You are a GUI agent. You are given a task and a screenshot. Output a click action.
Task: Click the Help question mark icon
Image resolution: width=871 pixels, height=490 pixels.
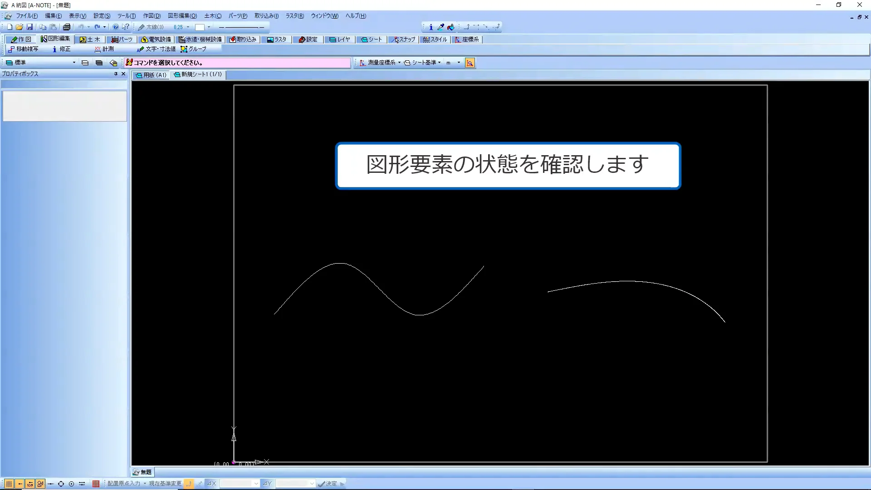116,27
